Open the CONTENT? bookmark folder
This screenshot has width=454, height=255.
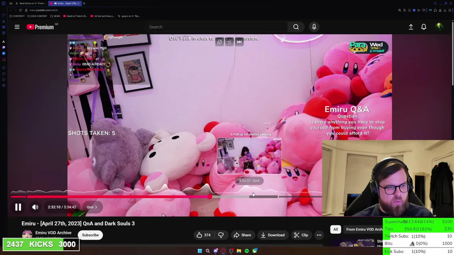[x=17, y=16]
